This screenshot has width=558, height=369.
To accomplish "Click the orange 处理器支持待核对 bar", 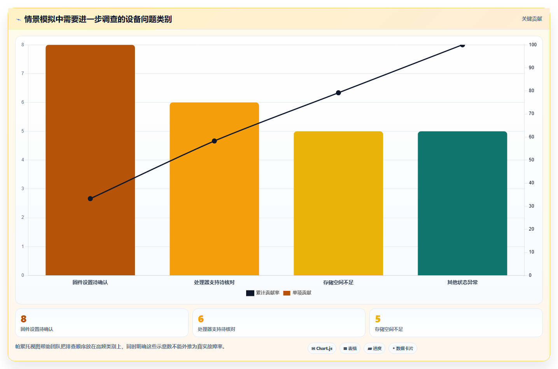I will click(214, 189).
